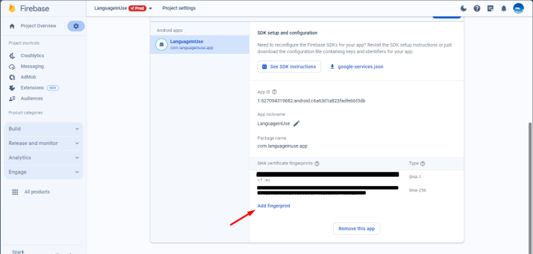Open the help question mark icon
The image size is (533, 254).
pyautogui.click(x=477, y=9)
